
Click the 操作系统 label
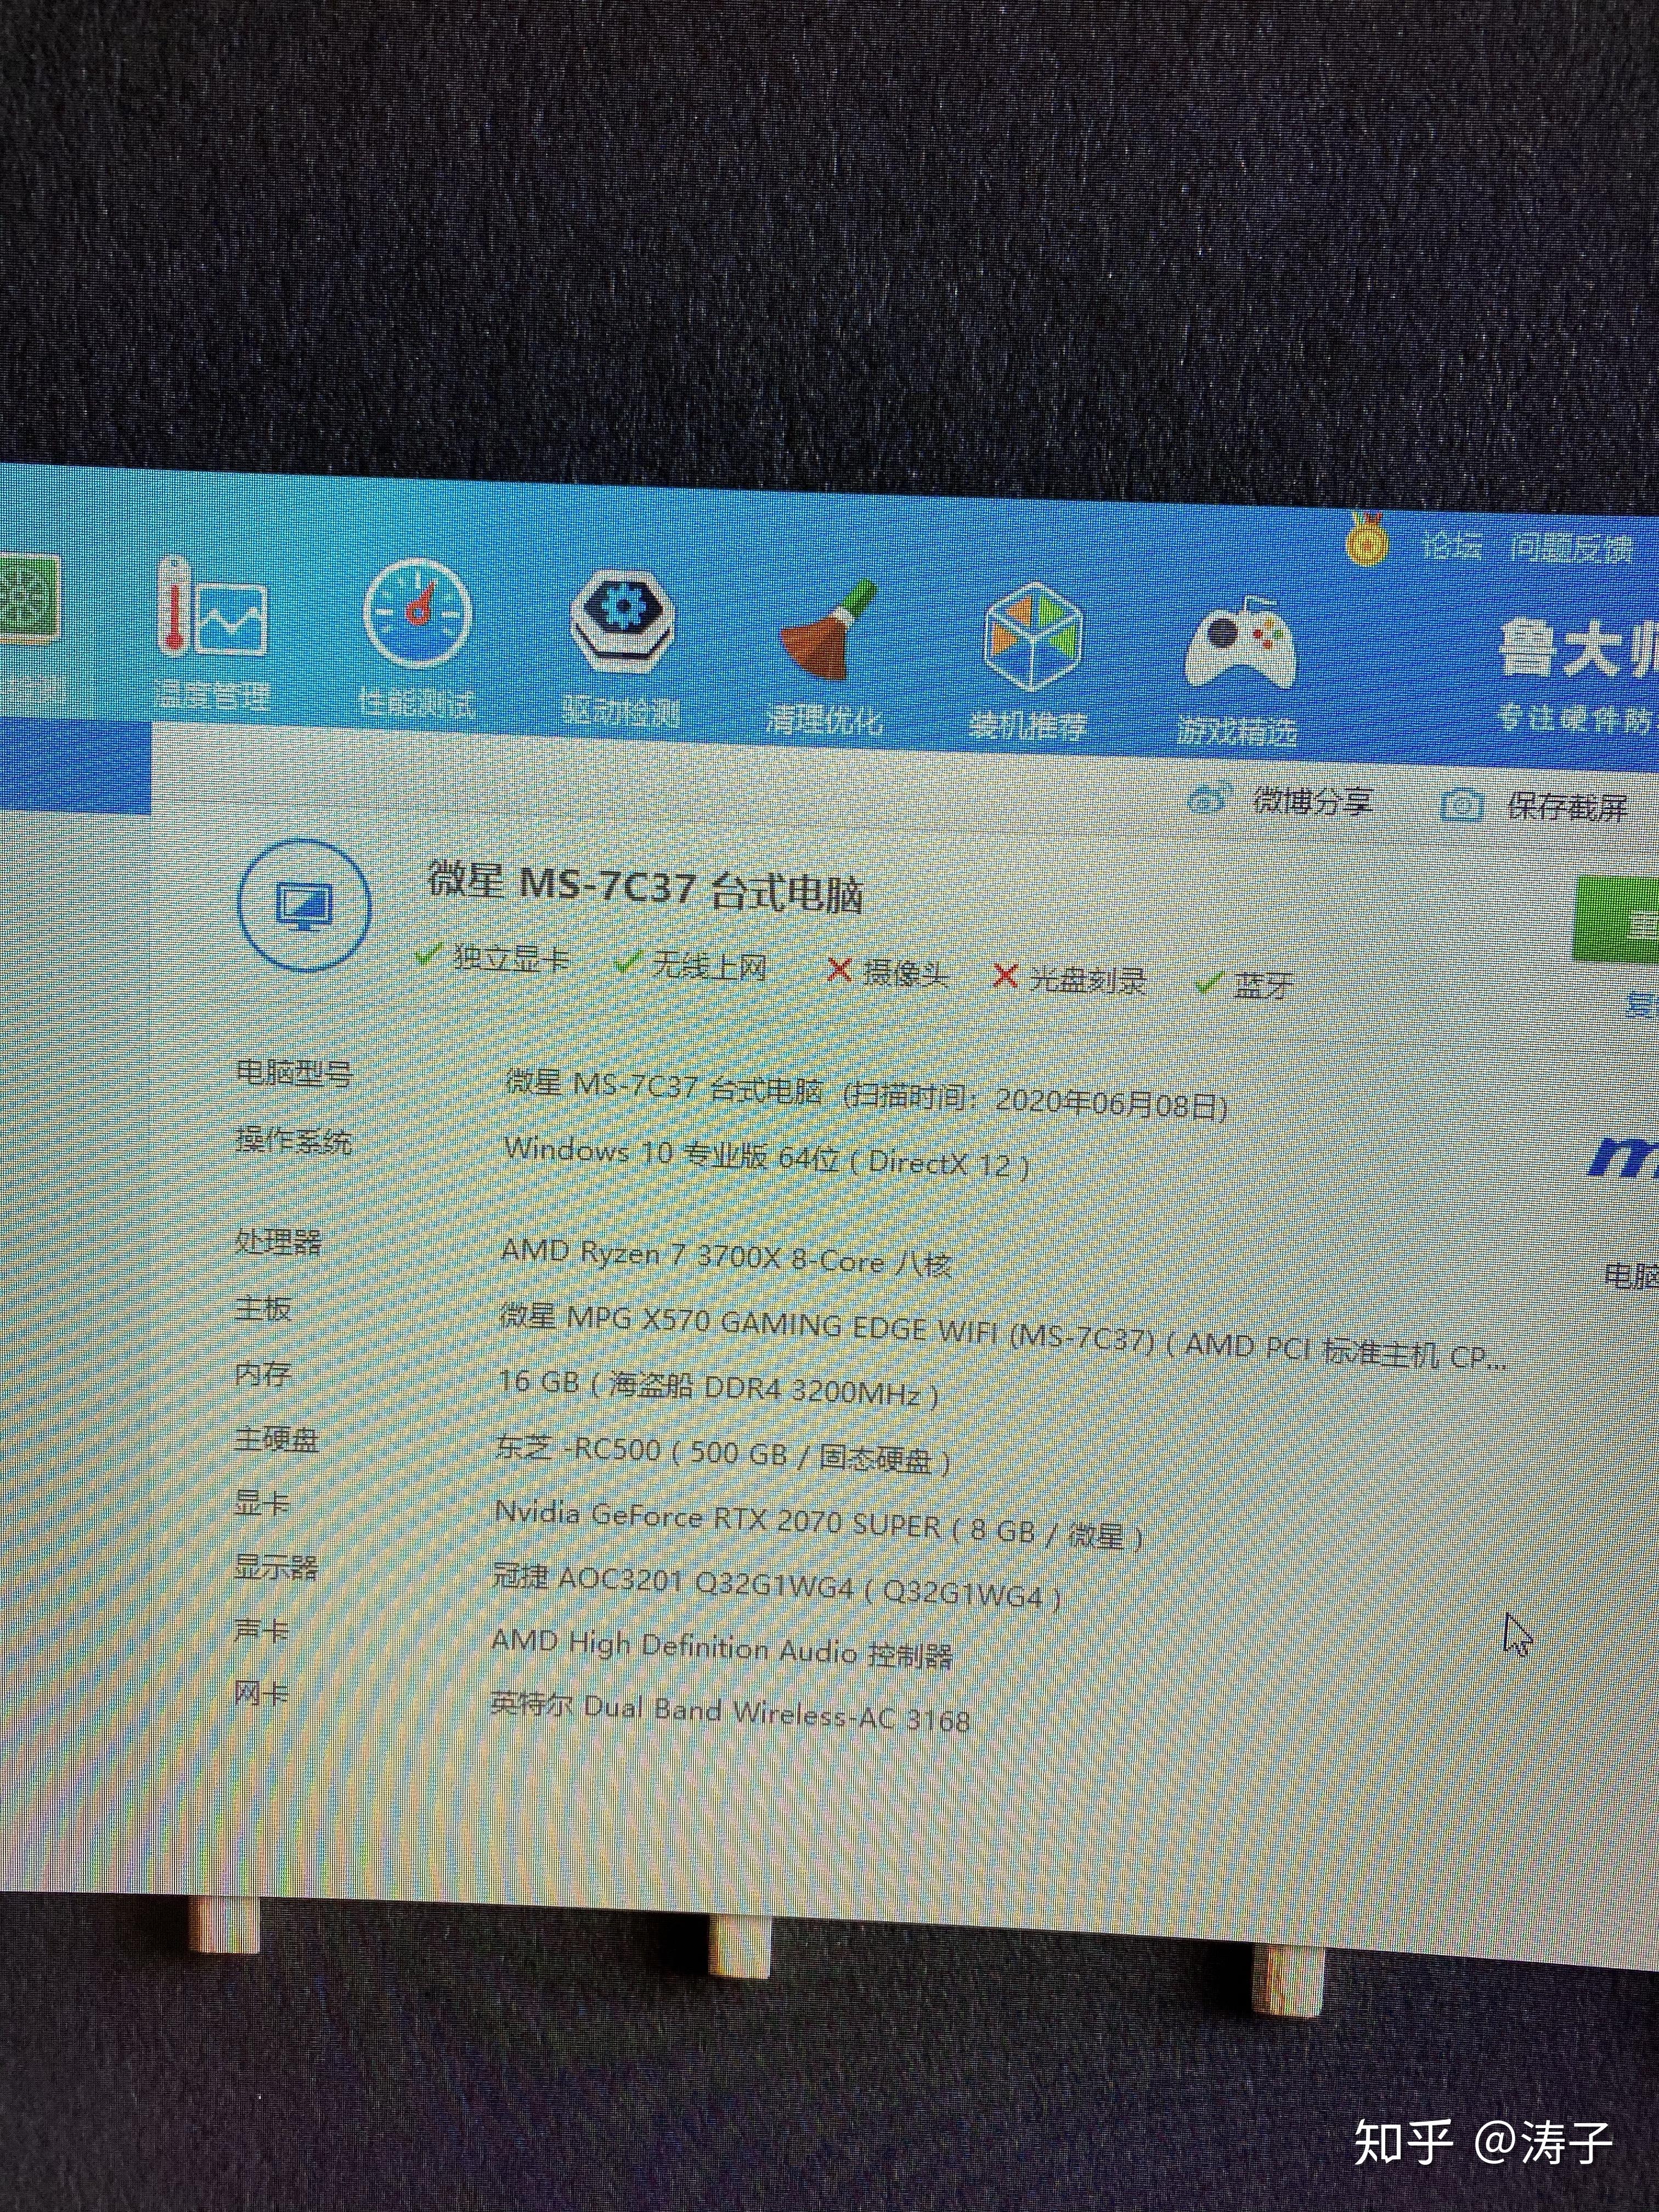(x=293, y=1141)
